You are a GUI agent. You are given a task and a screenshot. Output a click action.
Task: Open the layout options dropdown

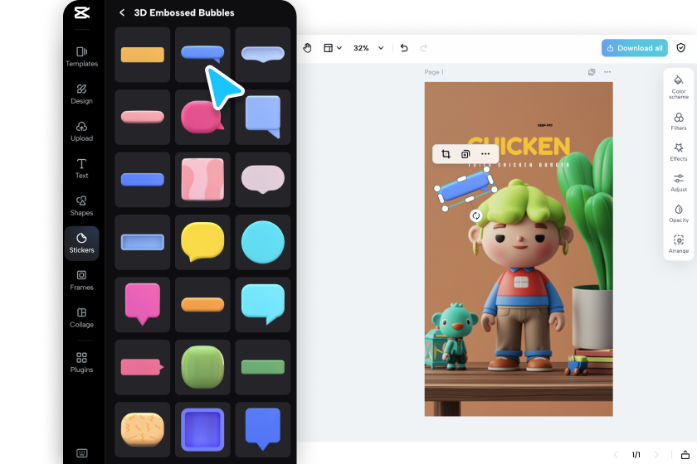[x=333, y=48]
